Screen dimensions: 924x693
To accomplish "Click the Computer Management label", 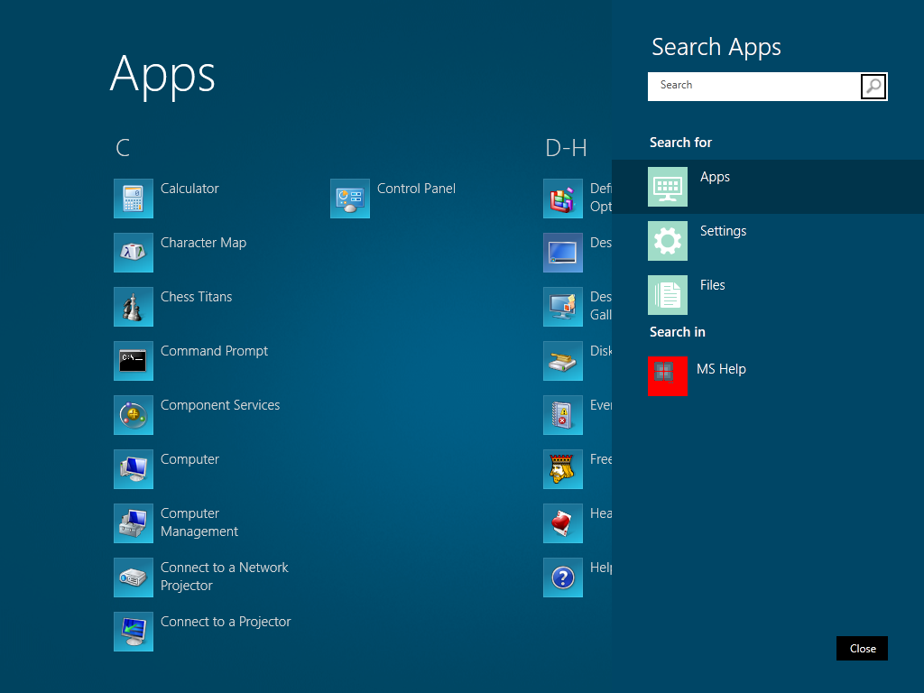I will tap(199, 522).
